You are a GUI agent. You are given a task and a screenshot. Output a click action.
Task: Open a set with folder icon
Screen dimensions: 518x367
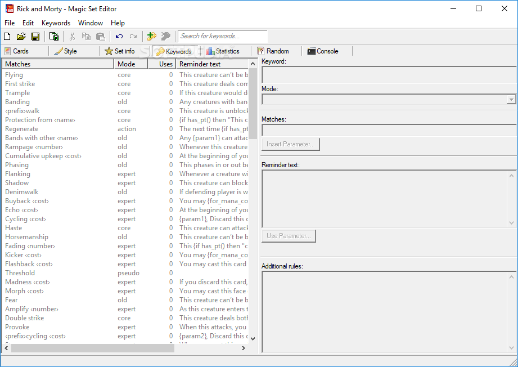coord(21,37)
